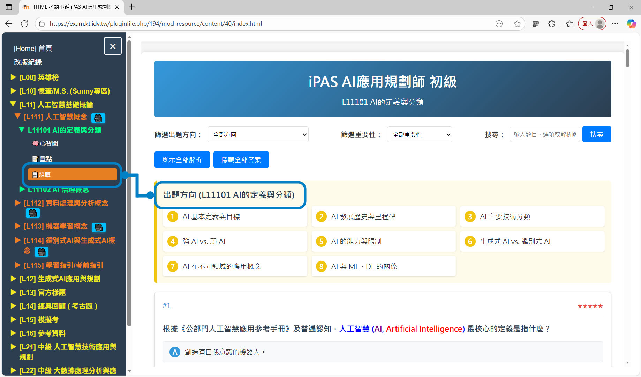Click the 隱藏全部答案 button
641x377 pixels.
coord(241,160)
